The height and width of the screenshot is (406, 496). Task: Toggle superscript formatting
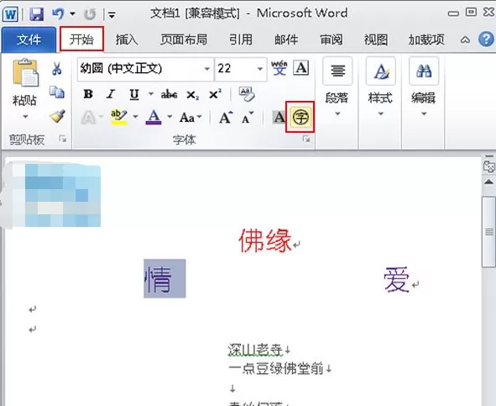click(215, 94)
